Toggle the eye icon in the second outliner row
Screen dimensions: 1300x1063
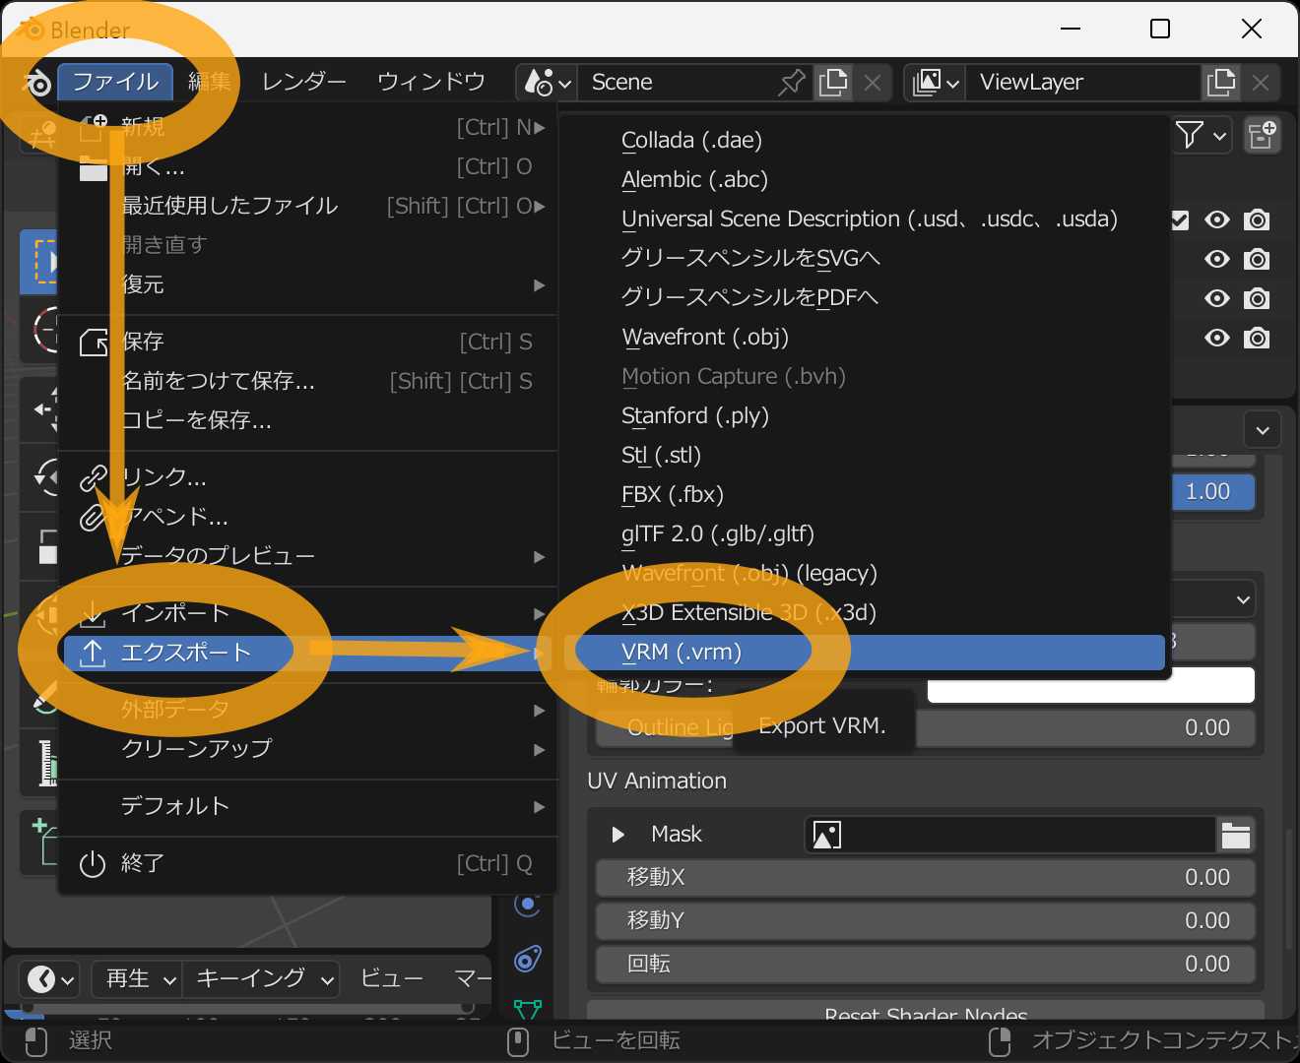tap(1217, 259)
